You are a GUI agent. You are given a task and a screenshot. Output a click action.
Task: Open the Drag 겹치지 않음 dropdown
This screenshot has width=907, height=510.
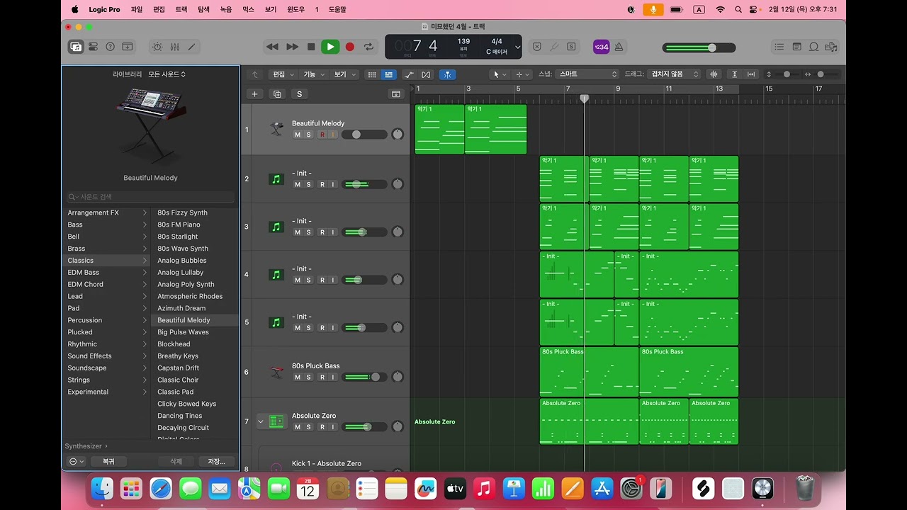[x=675, y=74]
